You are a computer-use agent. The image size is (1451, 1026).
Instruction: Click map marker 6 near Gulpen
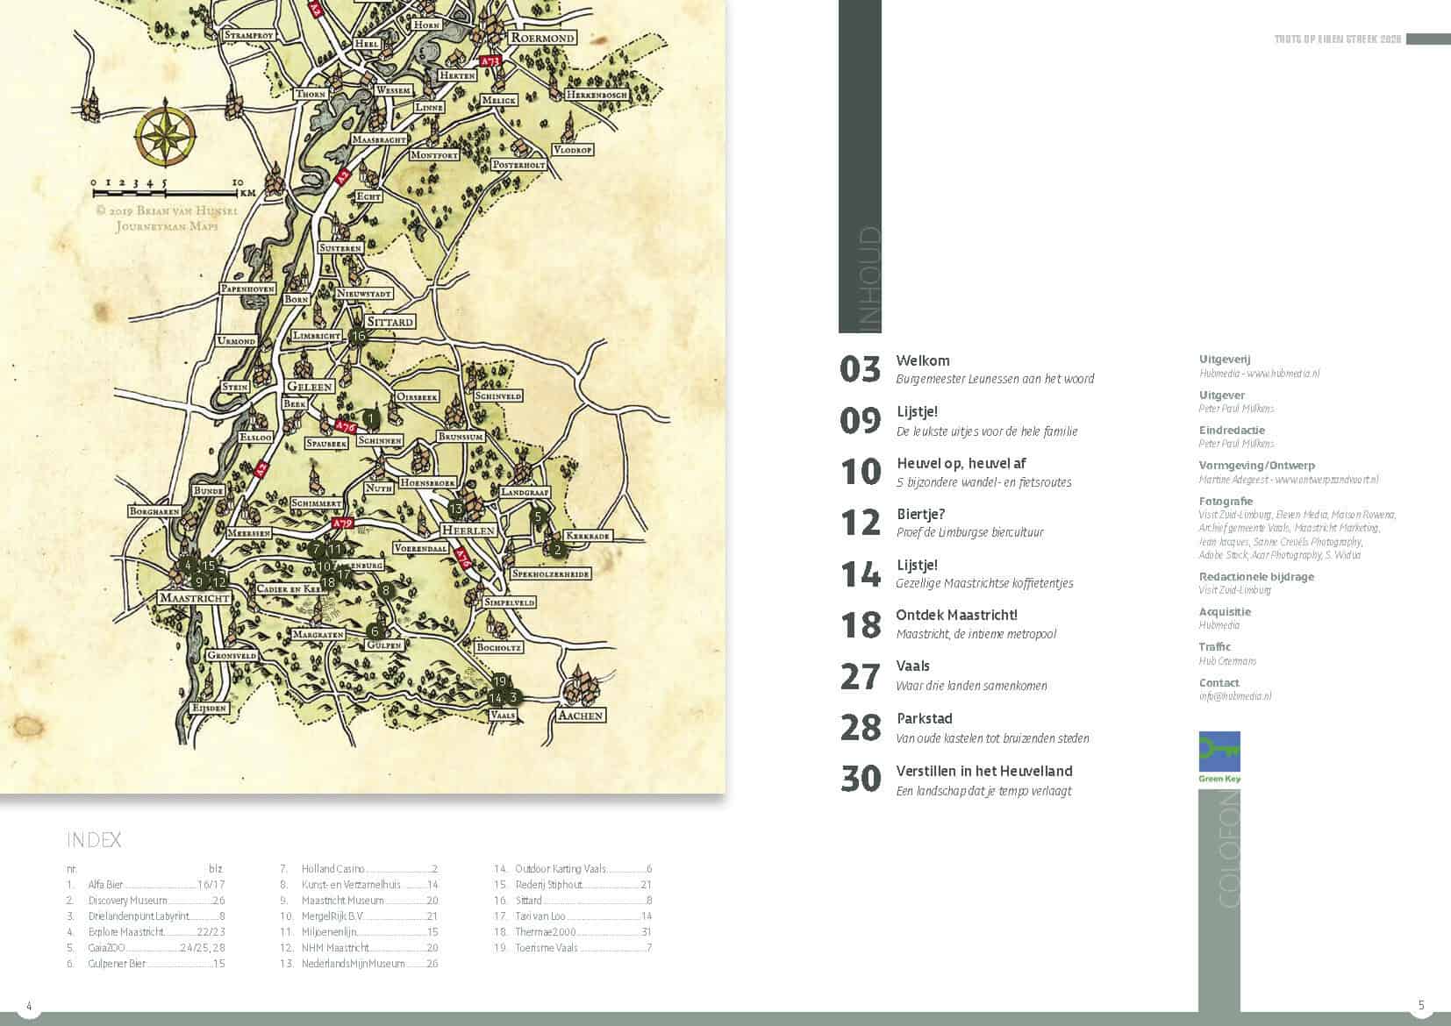tap(375, 631)
